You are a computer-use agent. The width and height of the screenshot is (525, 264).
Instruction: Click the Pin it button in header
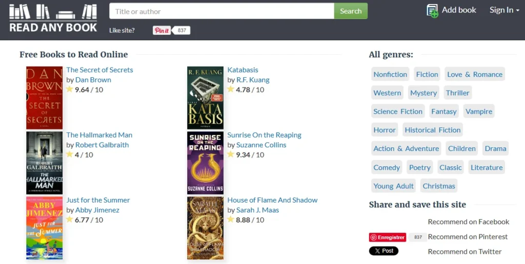(x=161, y=30)
